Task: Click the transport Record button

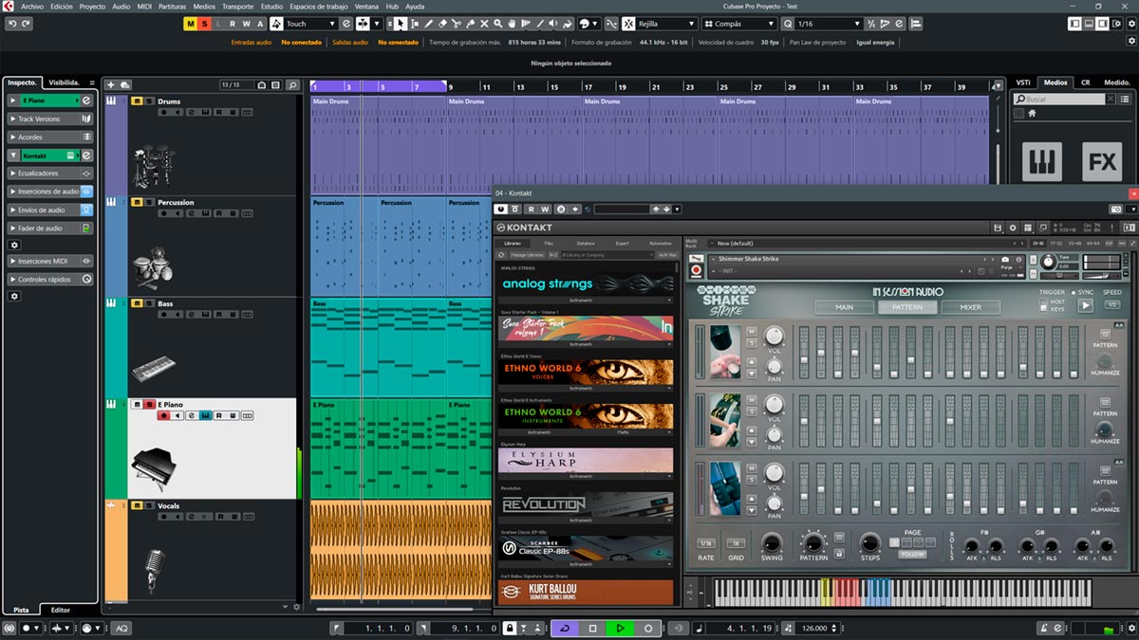Action: 648,628
